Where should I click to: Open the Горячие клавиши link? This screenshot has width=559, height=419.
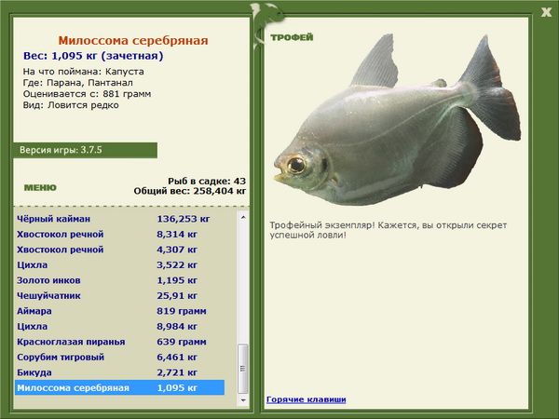(307, 399)
